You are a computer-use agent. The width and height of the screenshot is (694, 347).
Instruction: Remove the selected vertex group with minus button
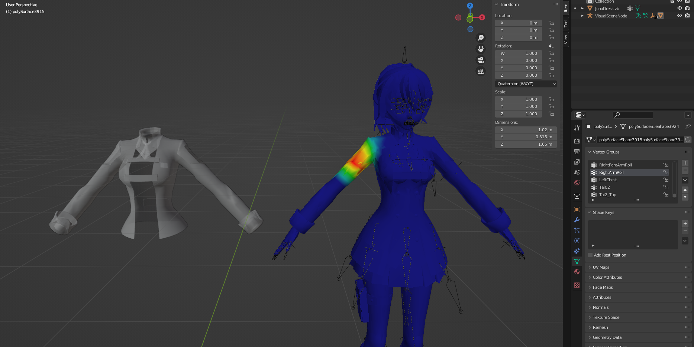(685, 170)
